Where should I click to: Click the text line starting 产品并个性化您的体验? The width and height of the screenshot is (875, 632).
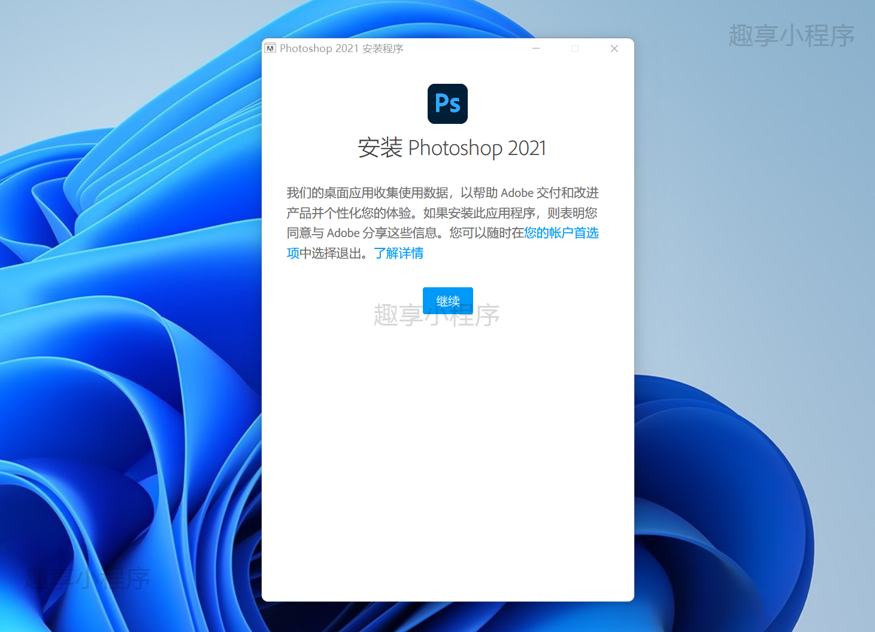442,213
